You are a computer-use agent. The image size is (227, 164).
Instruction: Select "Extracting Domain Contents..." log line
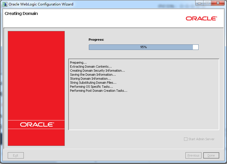click(91, 67)
